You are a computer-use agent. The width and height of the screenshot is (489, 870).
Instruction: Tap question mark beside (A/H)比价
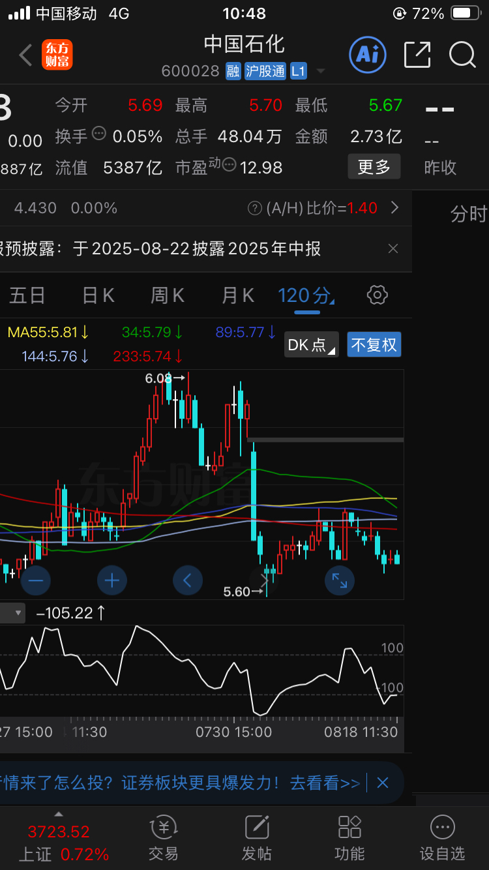[255, 208]
